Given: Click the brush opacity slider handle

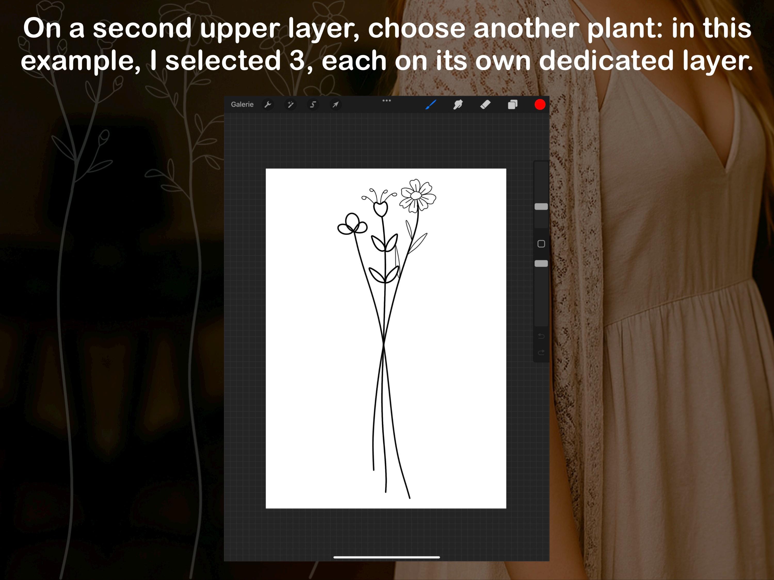Looking at the screenshot, I should tap(541, 263).
